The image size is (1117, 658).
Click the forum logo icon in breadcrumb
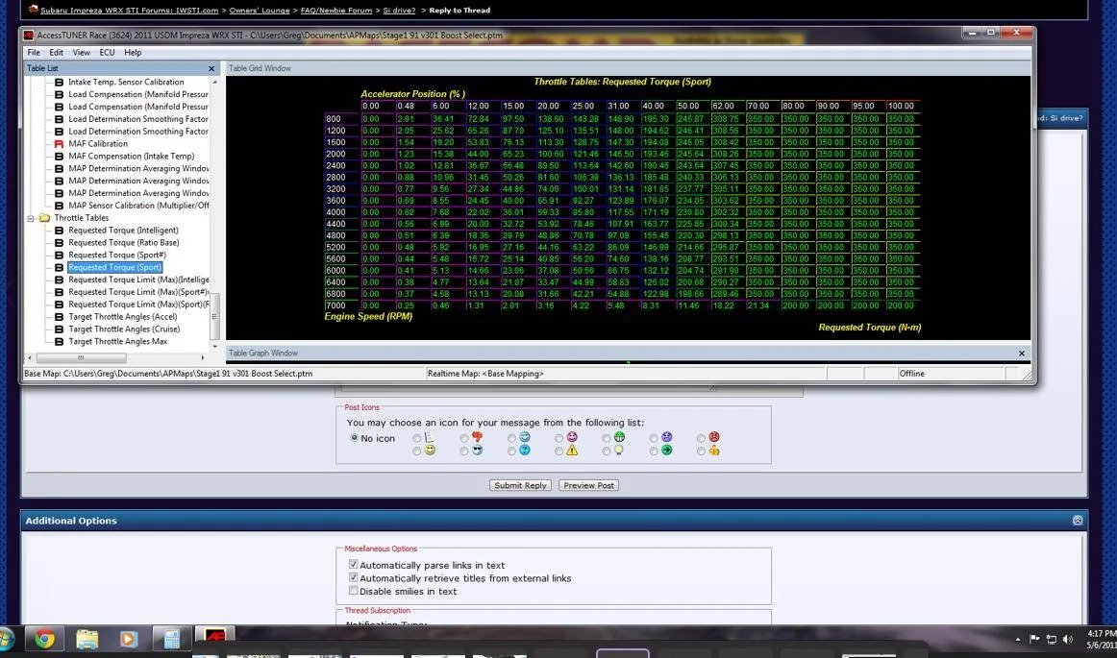click(34, 10)
